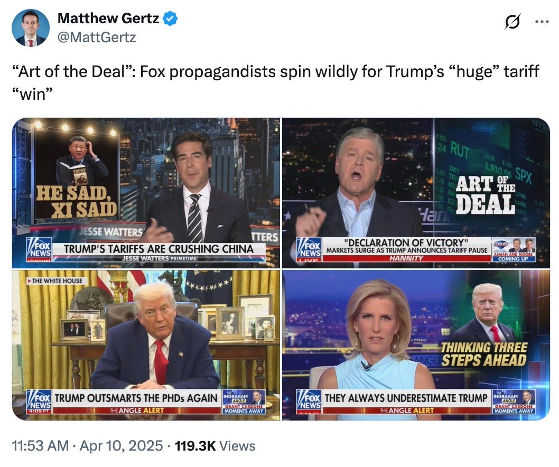Open the Trump Oval Office image
The width and height of the screenshot is (559, 467).
click(146, 345)
